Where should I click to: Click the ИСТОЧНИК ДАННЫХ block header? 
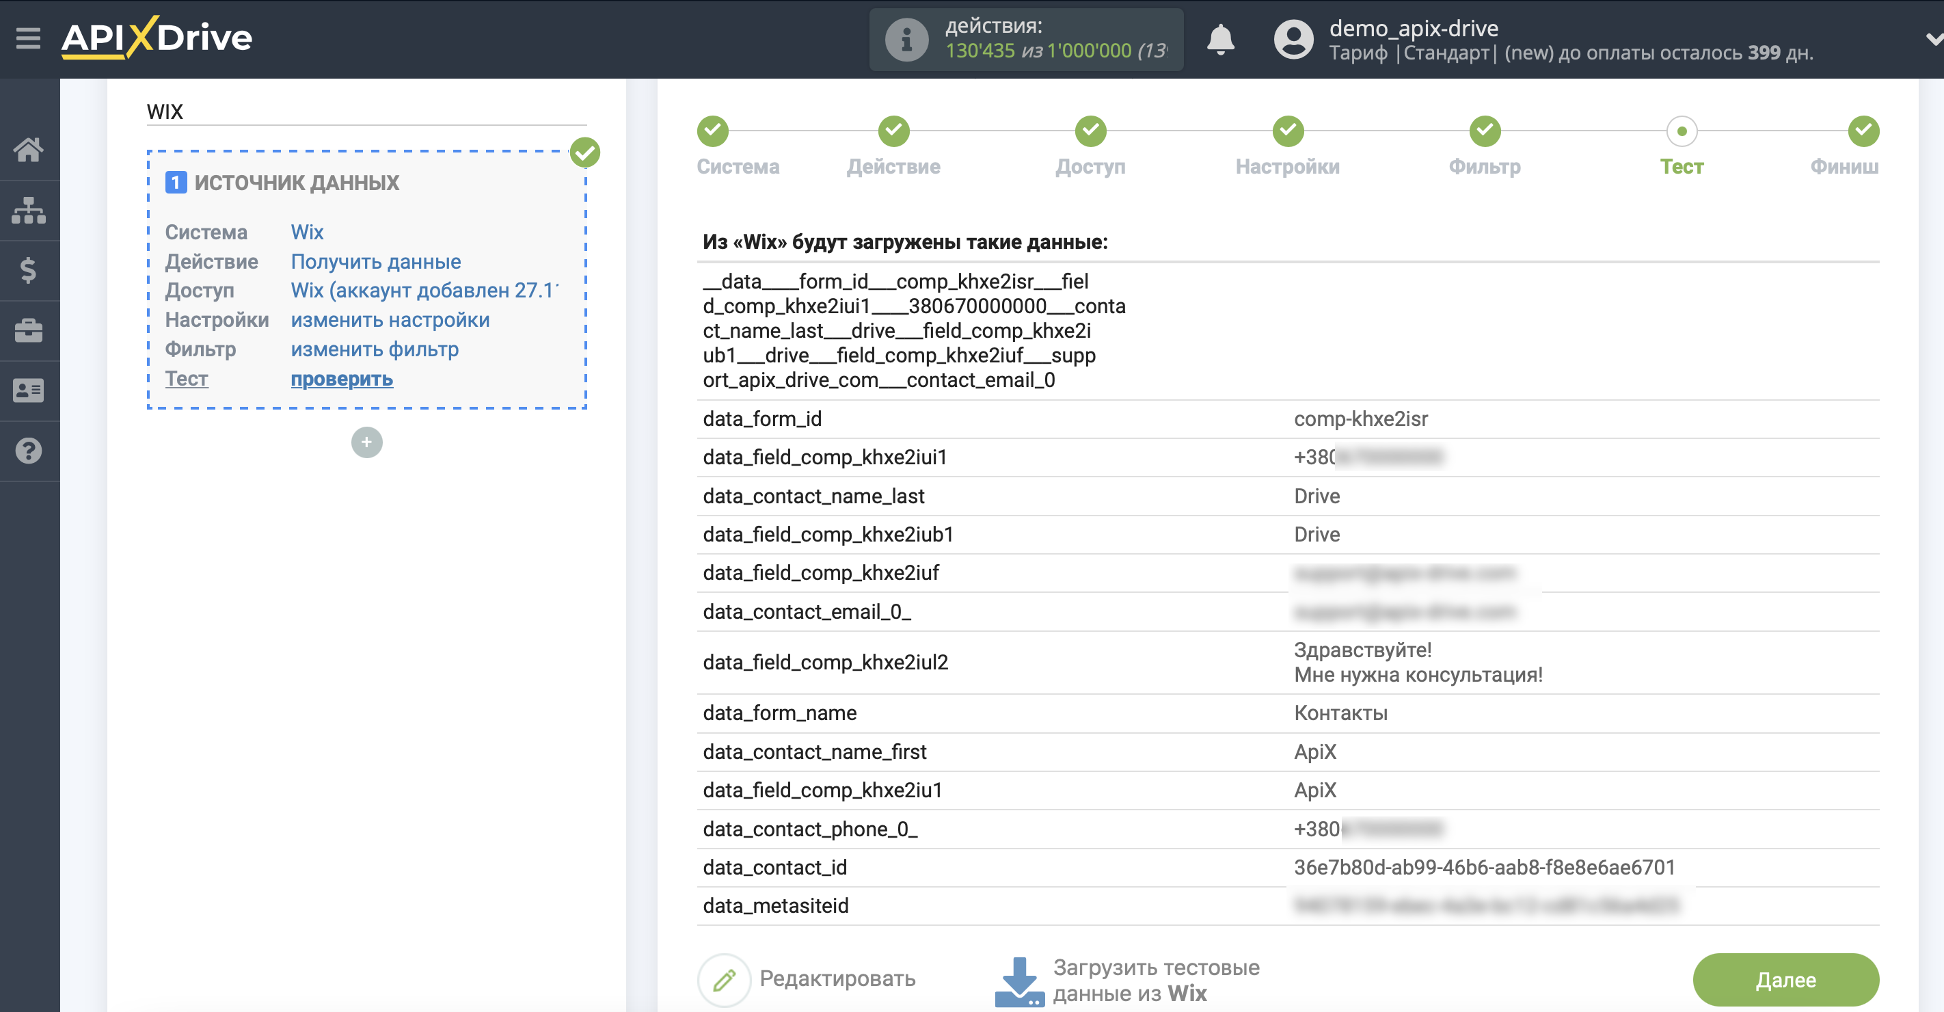(x=297, y=183)
